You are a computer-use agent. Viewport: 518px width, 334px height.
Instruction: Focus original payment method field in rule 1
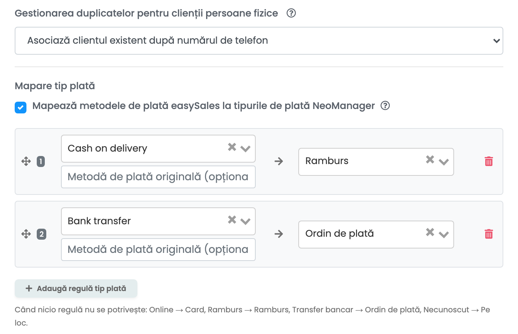coord(158,177)
